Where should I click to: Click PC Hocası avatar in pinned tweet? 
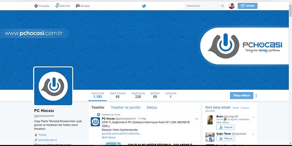coord(95,122)
